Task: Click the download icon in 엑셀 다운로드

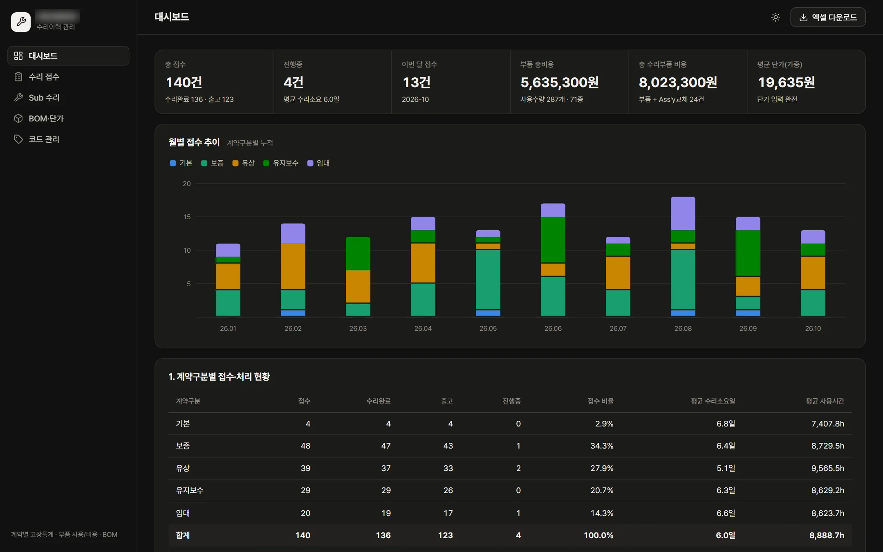Action: coord(803,18)
